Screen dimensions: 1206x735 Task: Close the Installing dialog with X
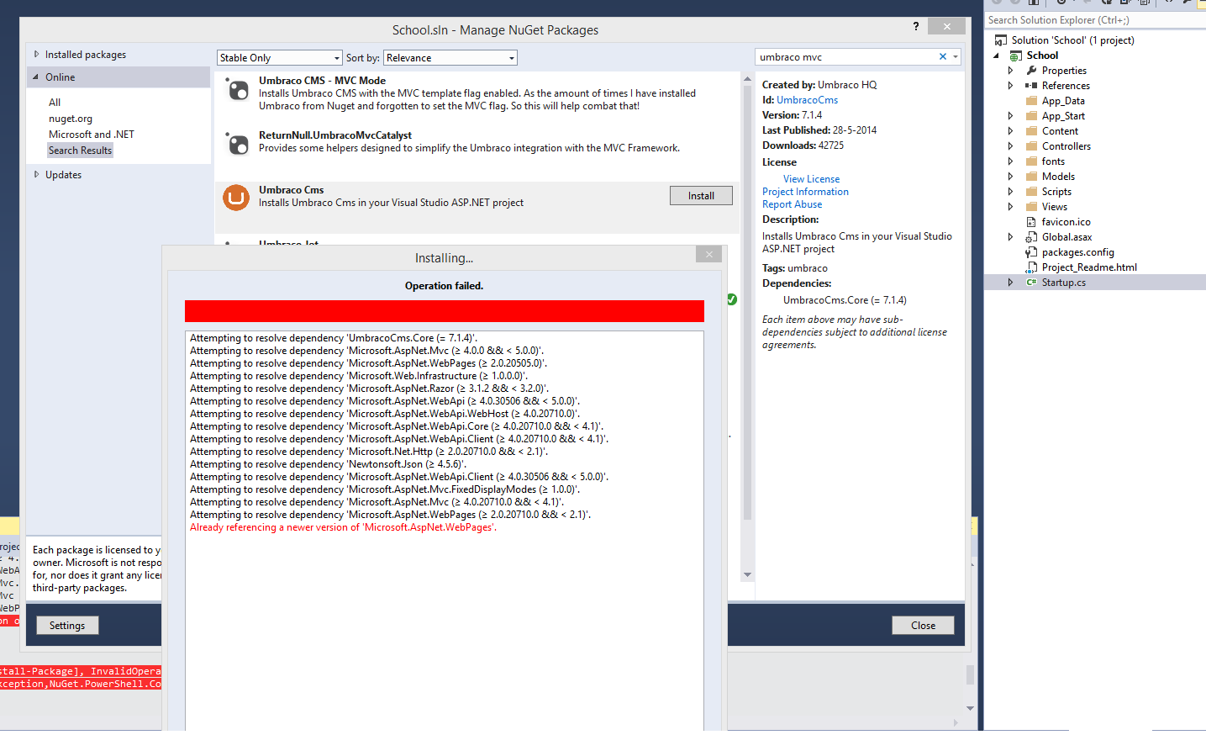click(x=709, y=254)
